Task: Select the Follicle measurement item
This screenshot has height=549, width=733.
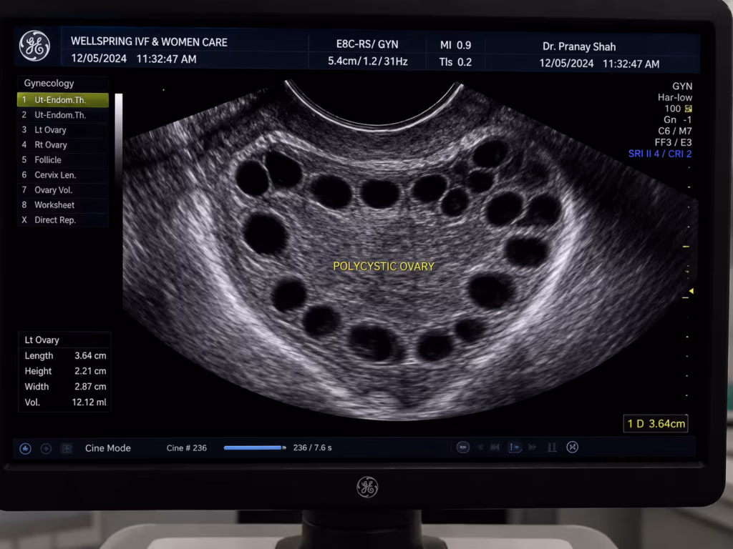Action: pos(63,159)
